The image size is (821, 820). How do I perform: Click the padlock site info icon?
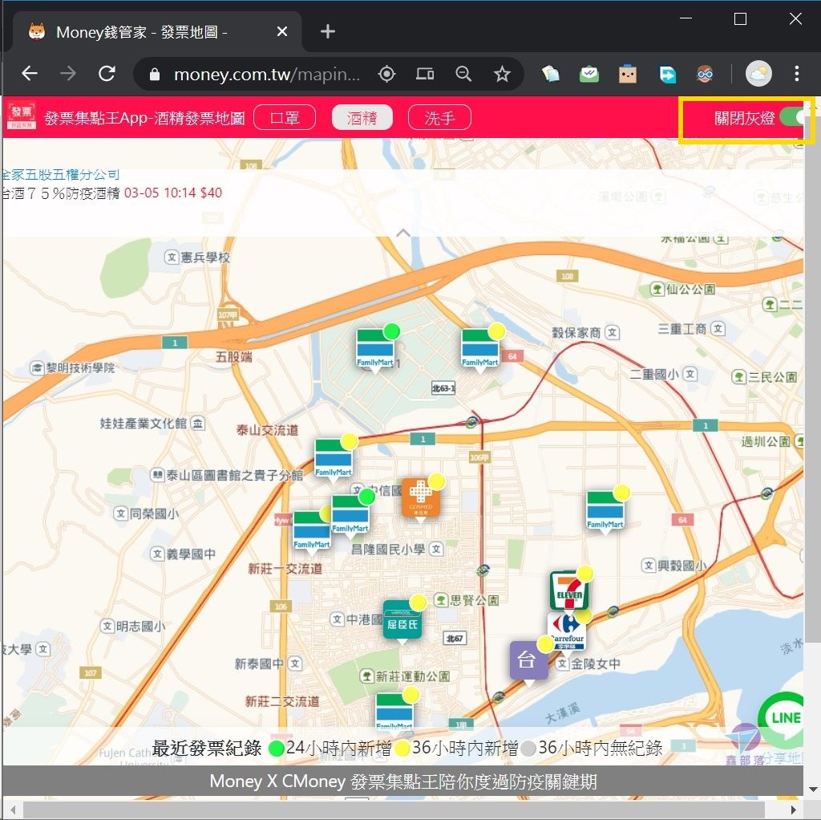point(155,75)
